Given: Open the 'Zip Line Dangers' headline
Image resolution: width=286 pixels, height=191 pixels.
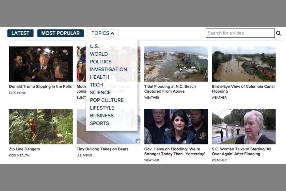Looking at the screenshot, I should pos(25,149).
